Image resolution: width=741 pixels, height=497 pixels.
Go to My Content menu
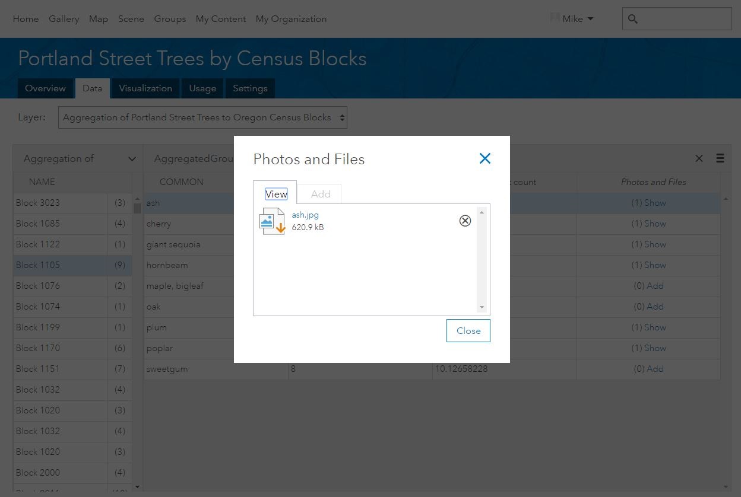coord(221,19)
